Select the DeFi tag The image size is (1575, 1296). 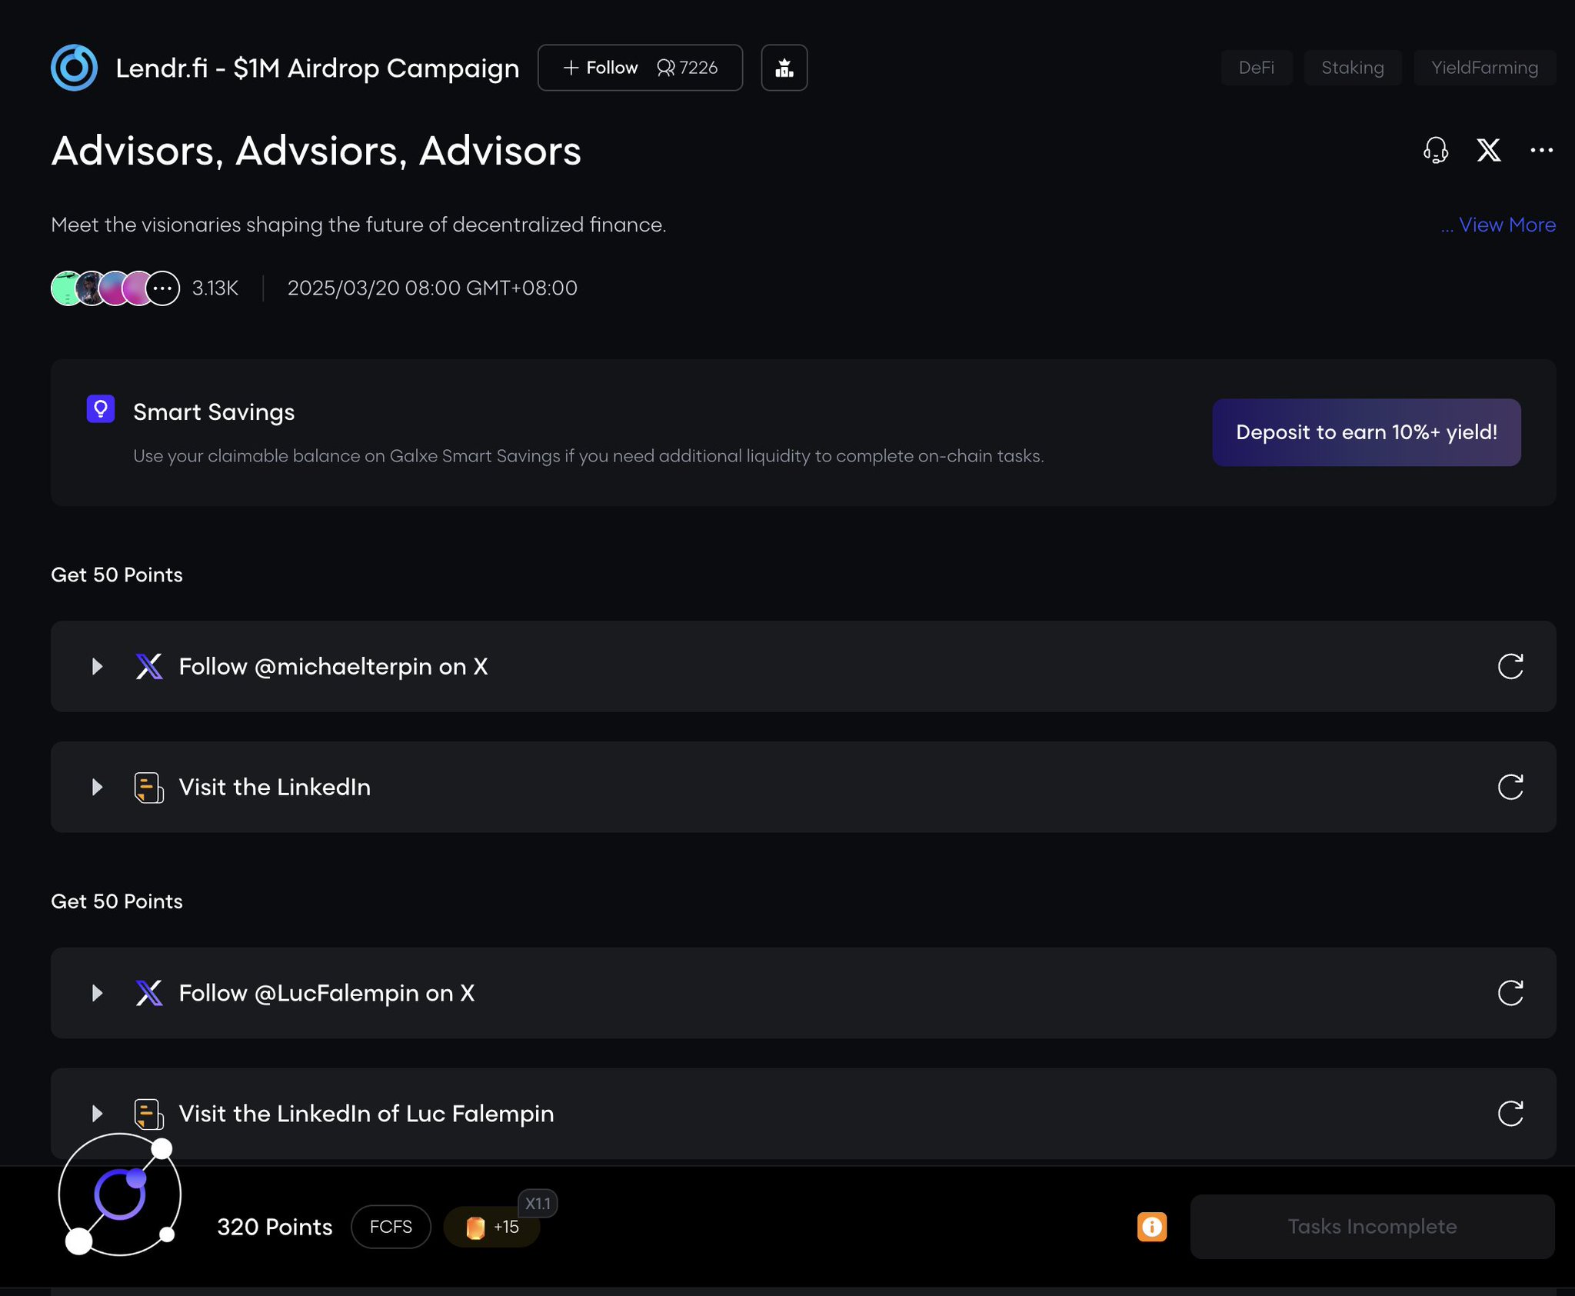1256,68
